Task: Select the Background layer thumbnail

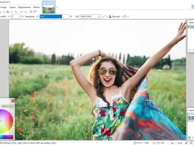Action: pos(191,117)
